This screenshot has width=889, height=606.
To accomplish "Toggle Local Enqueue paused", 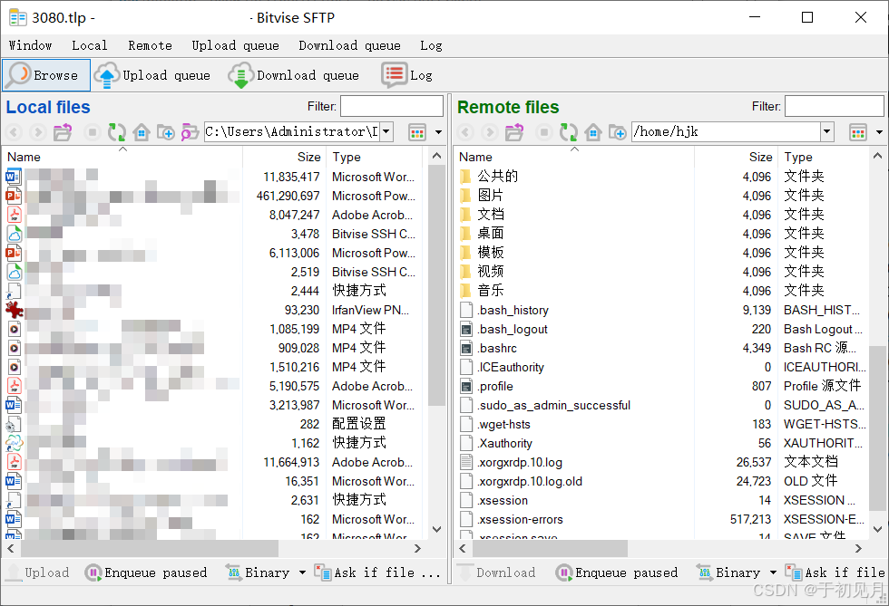I will click(x=146, y=572).
